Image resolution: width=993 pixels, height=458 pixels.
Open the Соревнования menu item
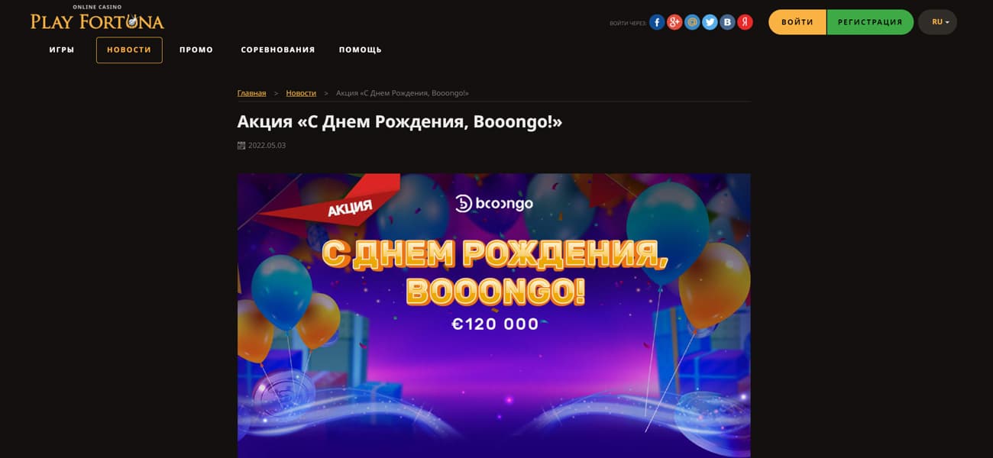pyautogui.click(x=278, y=50)
